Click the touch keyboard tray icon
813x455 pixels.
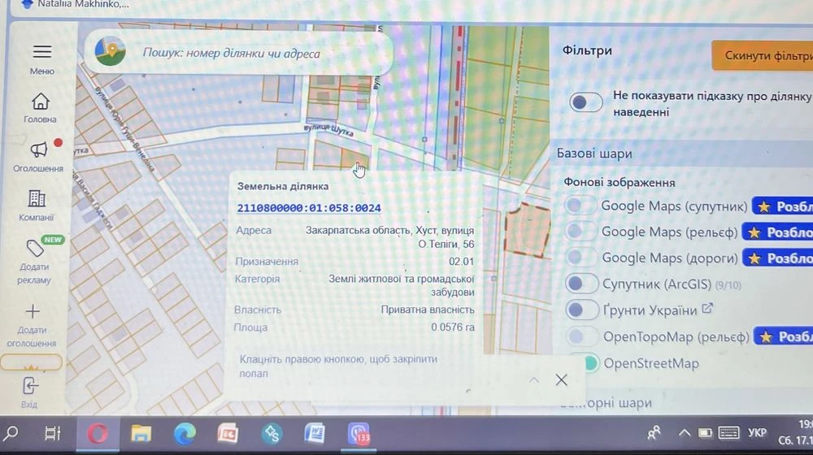[728, 433]
